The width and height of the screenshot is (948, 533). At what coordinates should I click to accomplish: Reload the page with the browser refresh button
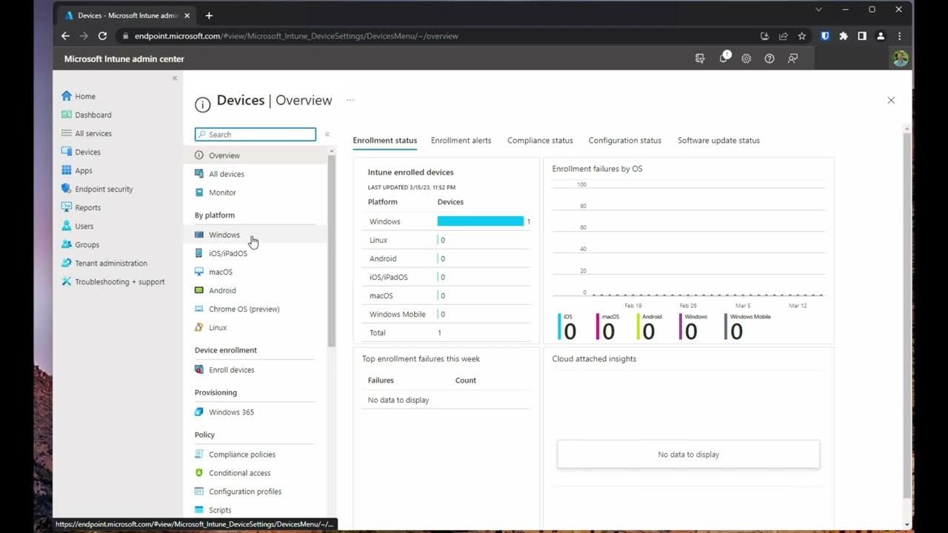click(x=102, y=36)
